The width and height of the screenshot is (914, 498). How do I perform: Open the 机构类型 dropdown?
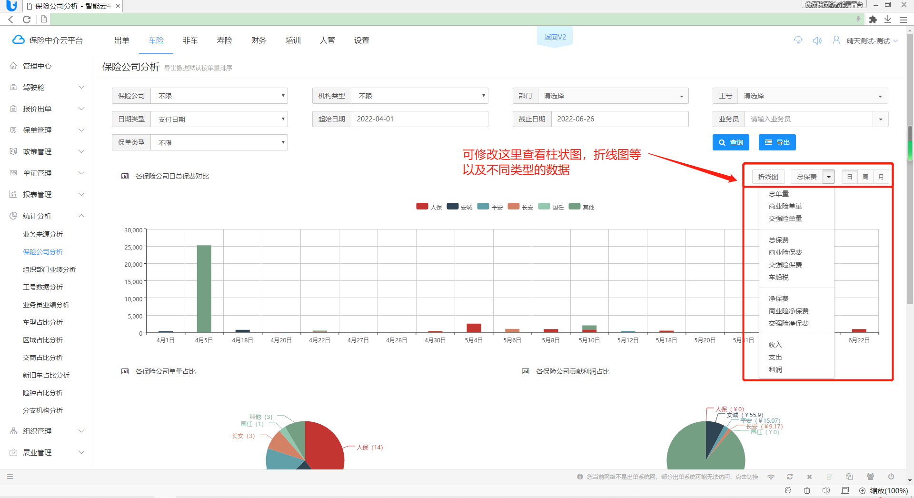pyautogui.click(x=419, y=96)
